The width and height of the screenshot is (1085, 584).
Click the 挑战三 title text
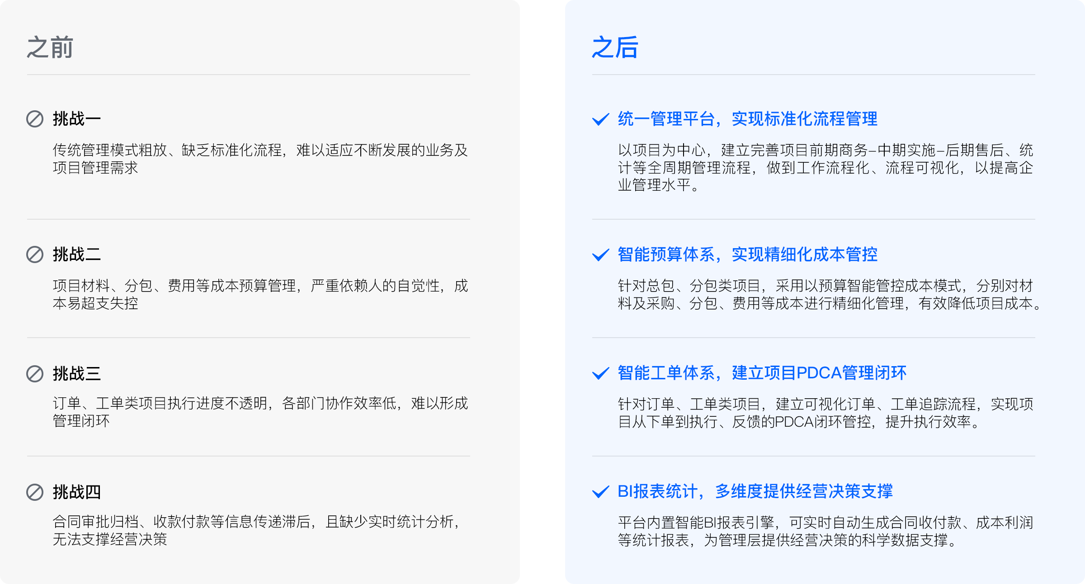click(x=77, y=374)
